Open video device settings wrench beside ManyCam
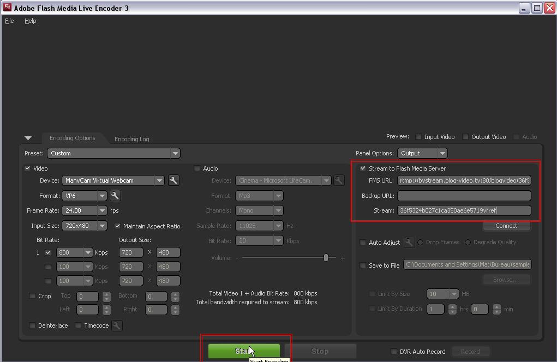Screen dimensions: 557x362 click(x=173, y=180)
